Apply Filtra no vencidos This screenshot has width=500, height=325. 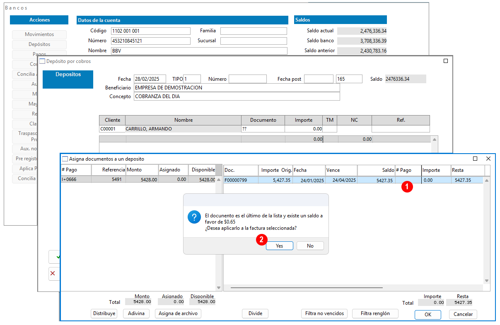coord(324,313)
